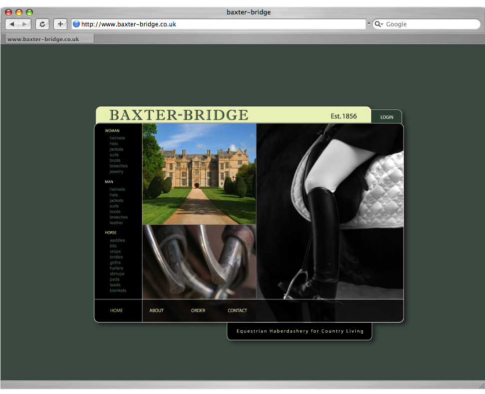Click the manor house photo

[x=199, y=174]
